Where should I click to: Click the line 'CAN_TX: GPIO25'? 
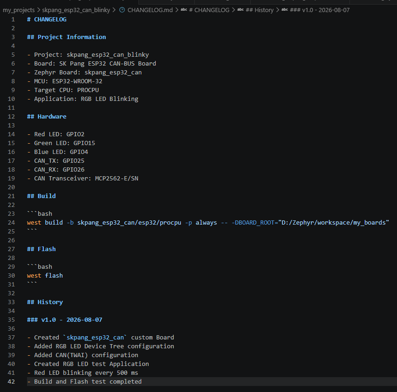[x=56, y=161]
